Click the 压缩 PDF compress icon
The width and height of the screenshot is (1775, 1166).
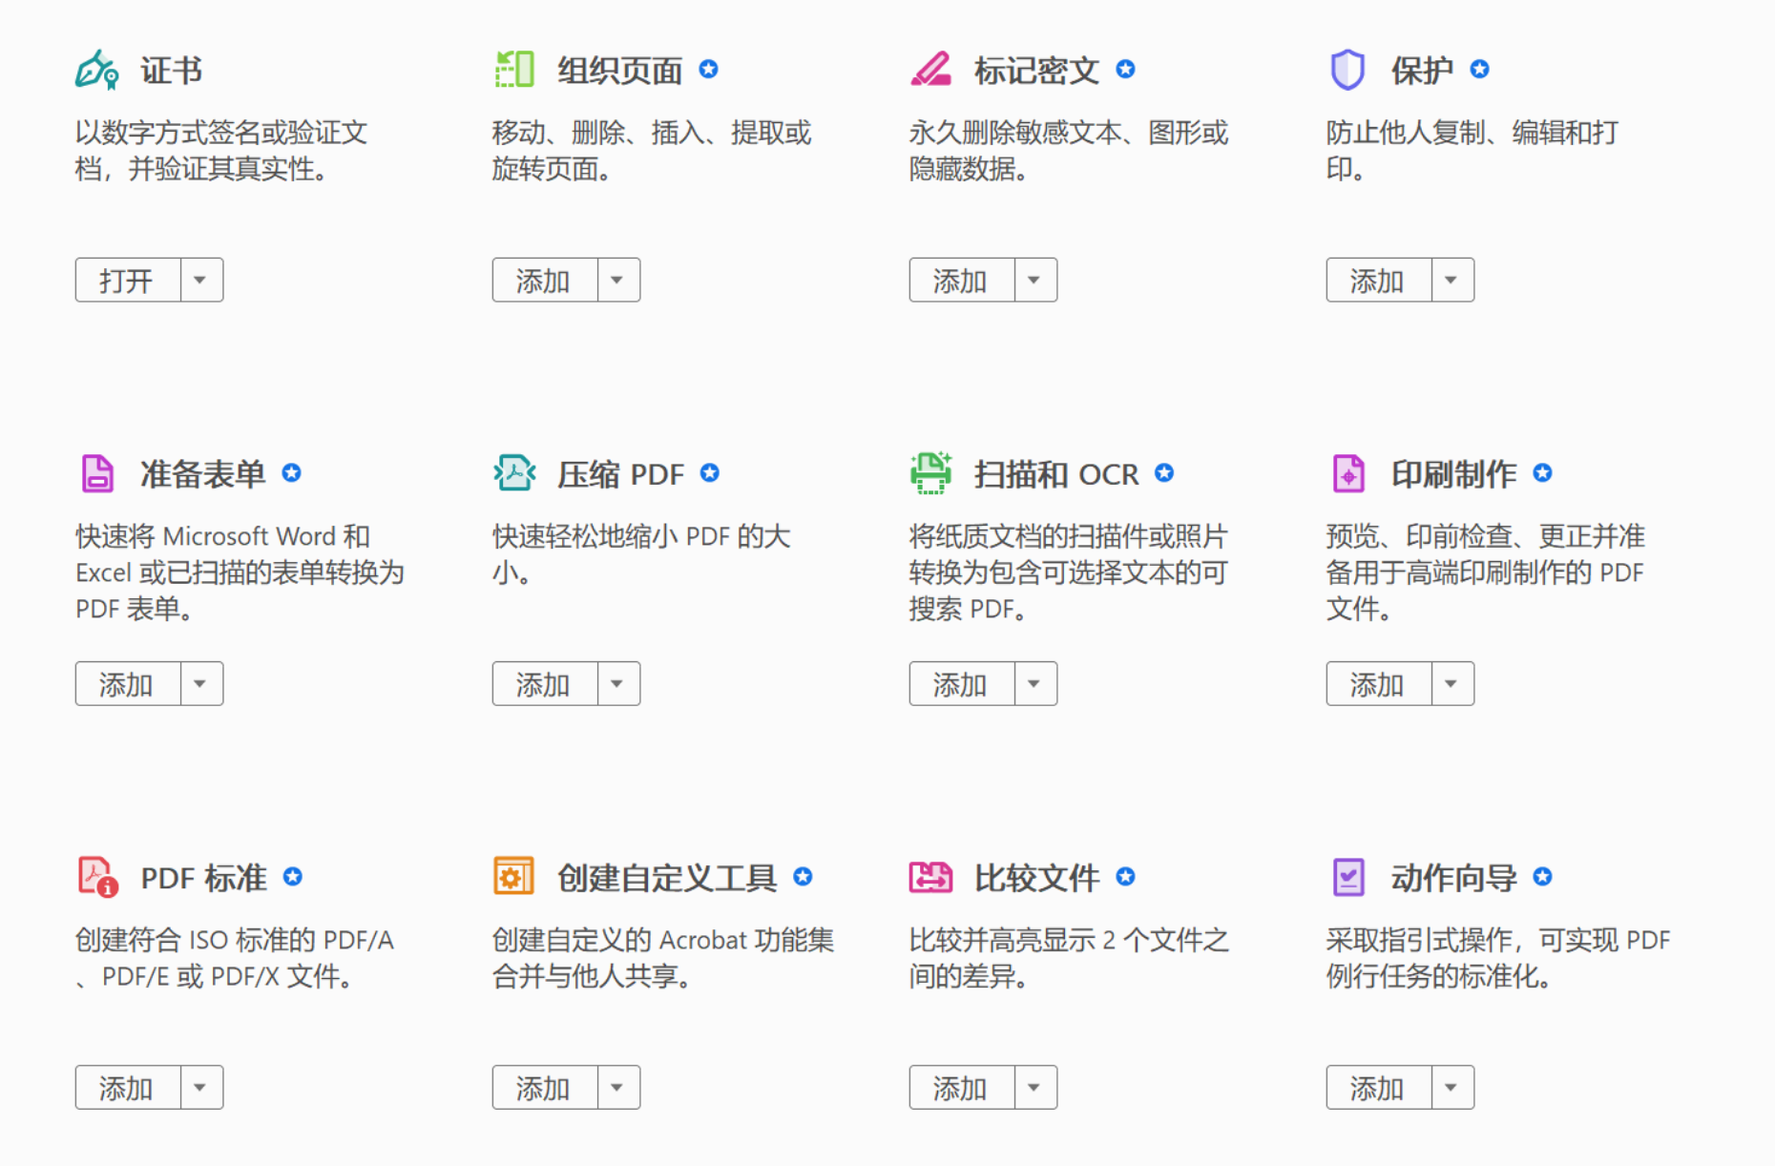coord(514,473)
